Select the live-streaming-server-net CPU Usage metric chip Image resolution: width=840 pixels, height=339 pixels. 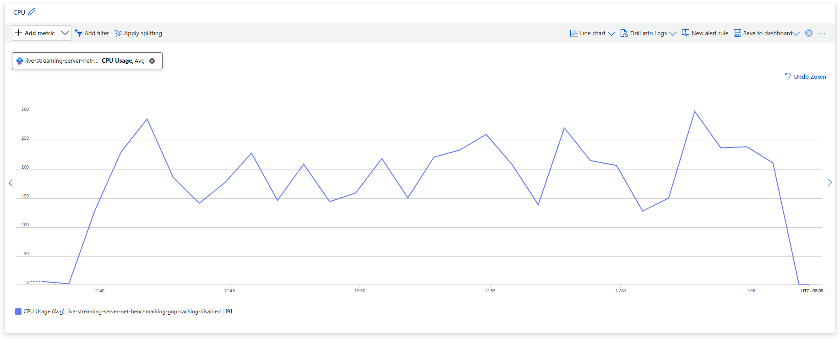coord(87,60)
